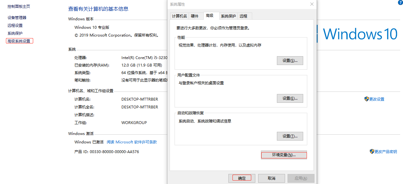403x184 pixels.
Task: Click the 应用(A) button
Action: (x=301, y=178)
